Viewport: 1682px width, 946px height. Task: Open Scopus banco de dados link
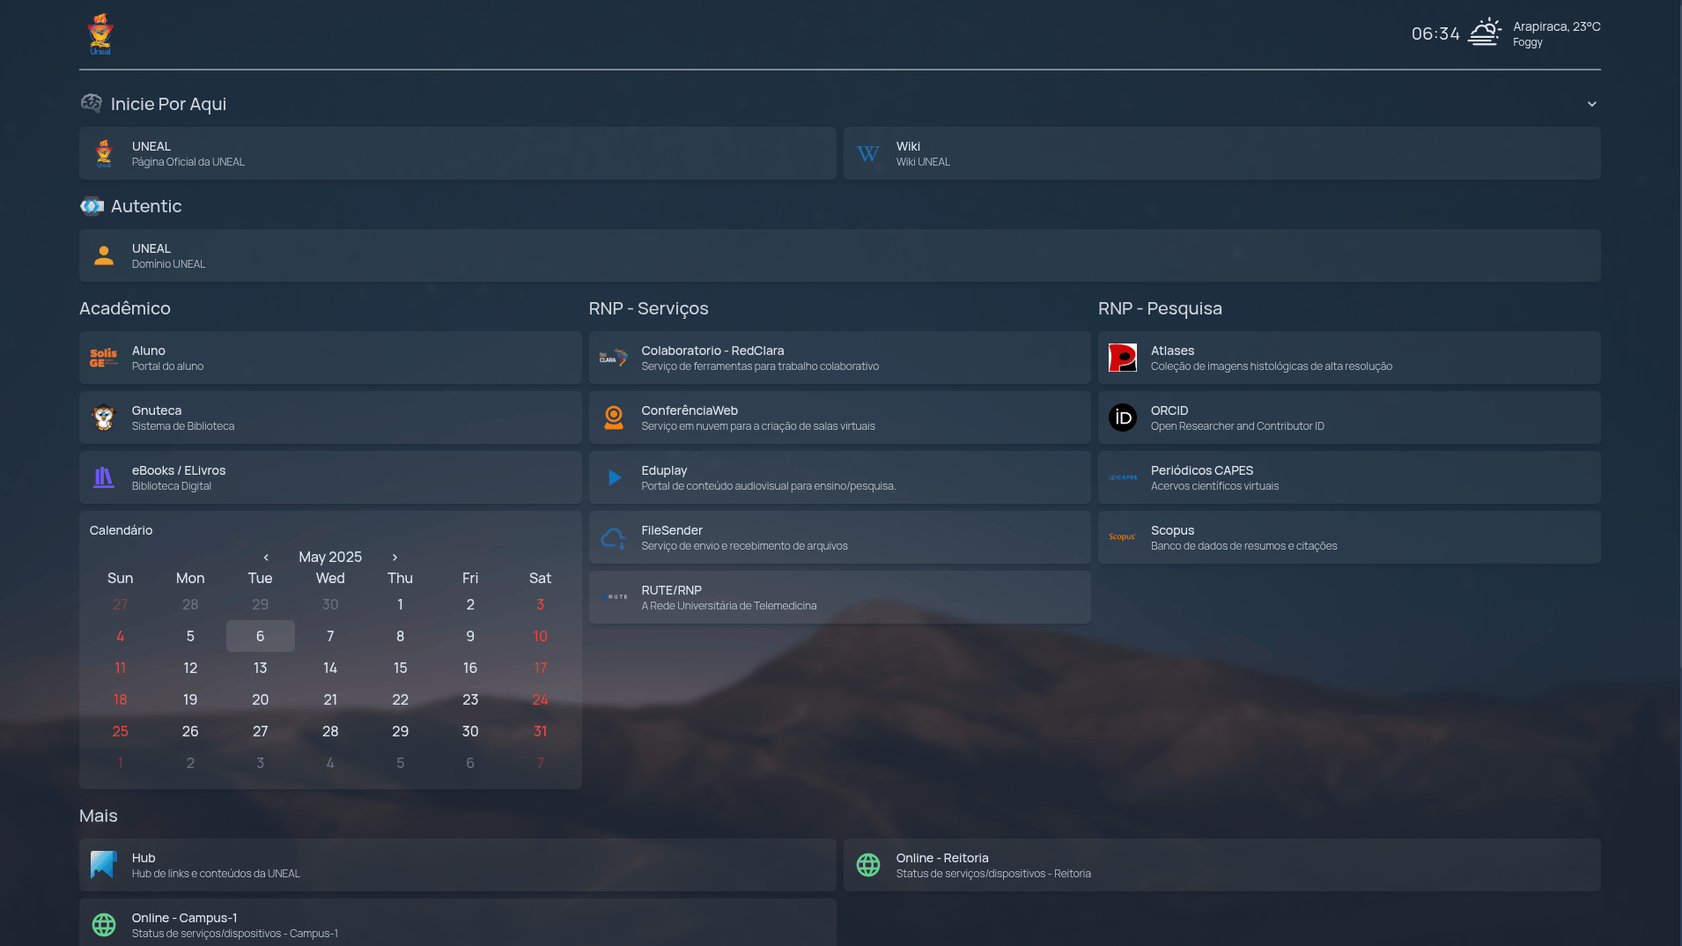pyautogui.click(x=1349, y=537)
